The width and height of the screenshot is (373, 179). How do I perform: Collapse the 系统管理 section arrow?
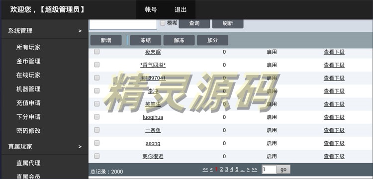pos(80,31)
